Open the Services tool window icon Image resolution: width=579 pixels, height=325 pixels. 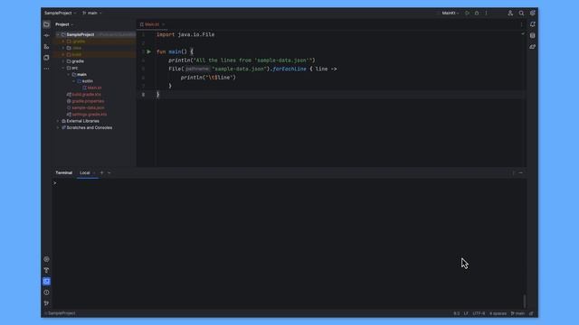[x=46, y=259]
